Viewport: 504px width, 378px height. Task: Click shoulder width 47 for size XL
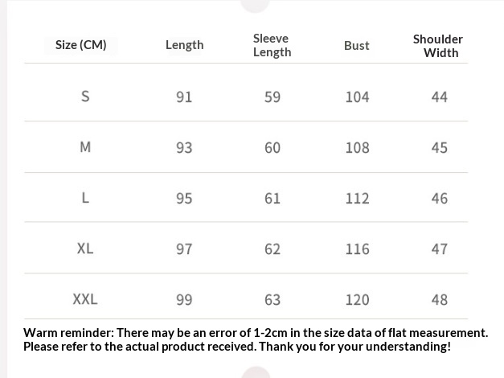tap(439, 249)
